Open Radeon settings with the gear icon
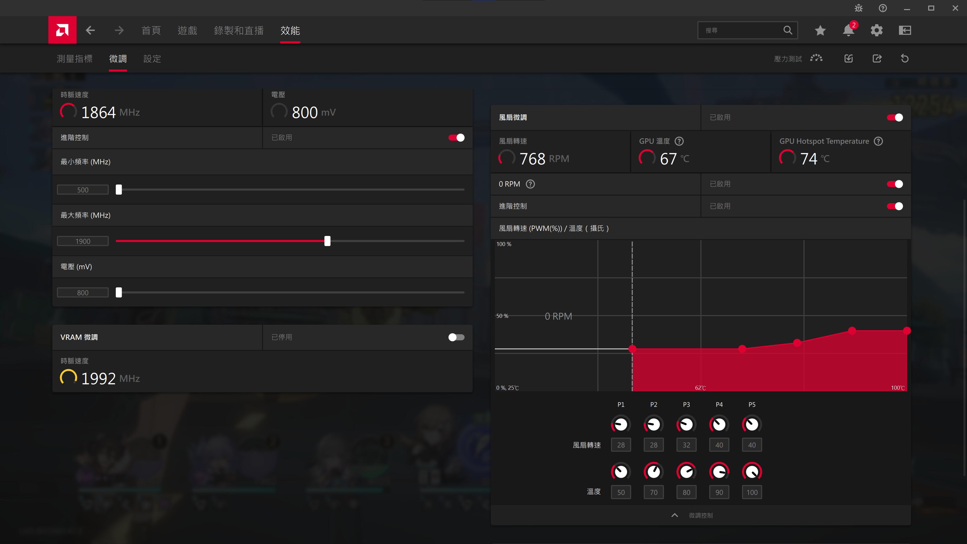 point(877,30)
